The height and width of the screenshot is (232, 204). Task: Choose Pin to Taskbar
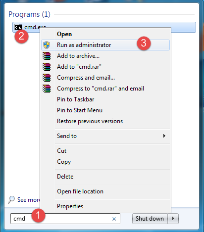tap(105, 99)
